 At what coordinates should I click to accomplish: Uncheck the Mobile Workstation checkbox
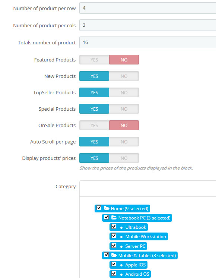[114, 236]
